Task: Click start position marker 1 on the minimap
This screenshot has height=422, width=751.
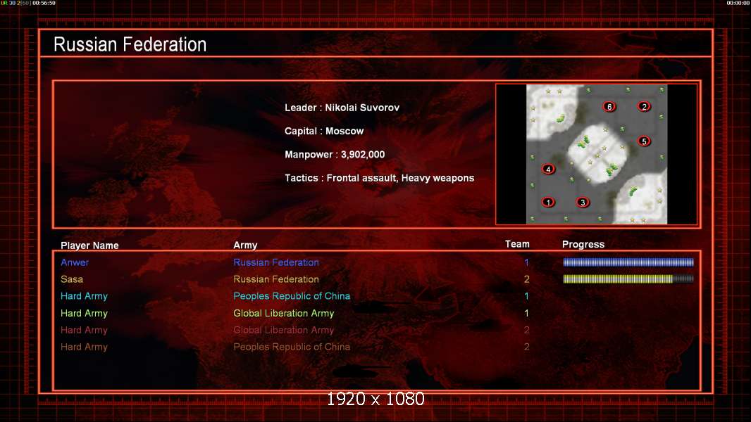Action: (x=548, y=202)
